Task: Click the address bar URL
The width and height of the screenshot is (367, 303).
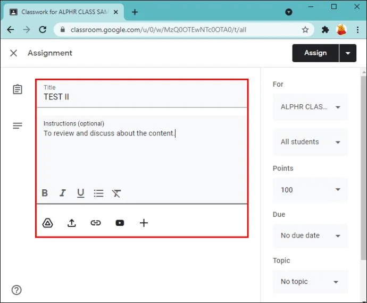Action: pyautogui.click(x=158, y=30)
